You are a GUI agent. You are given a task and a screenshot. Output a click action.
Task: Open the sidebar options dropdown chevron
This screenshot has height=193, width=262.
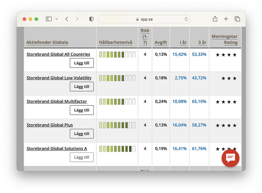57,19
